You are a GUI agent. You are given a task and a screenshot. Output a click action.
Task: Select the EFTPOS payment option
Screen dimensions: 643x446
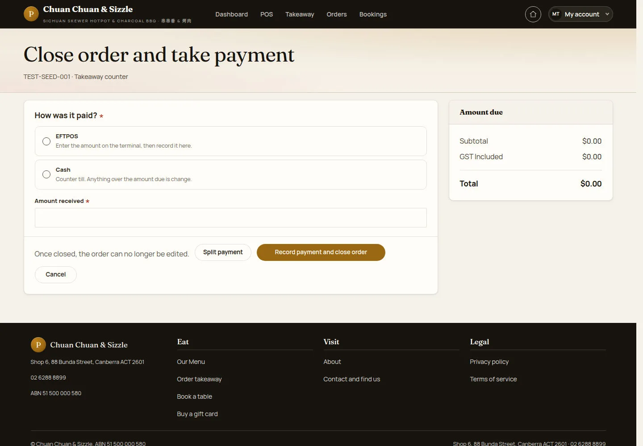click(x=230, y=141)
